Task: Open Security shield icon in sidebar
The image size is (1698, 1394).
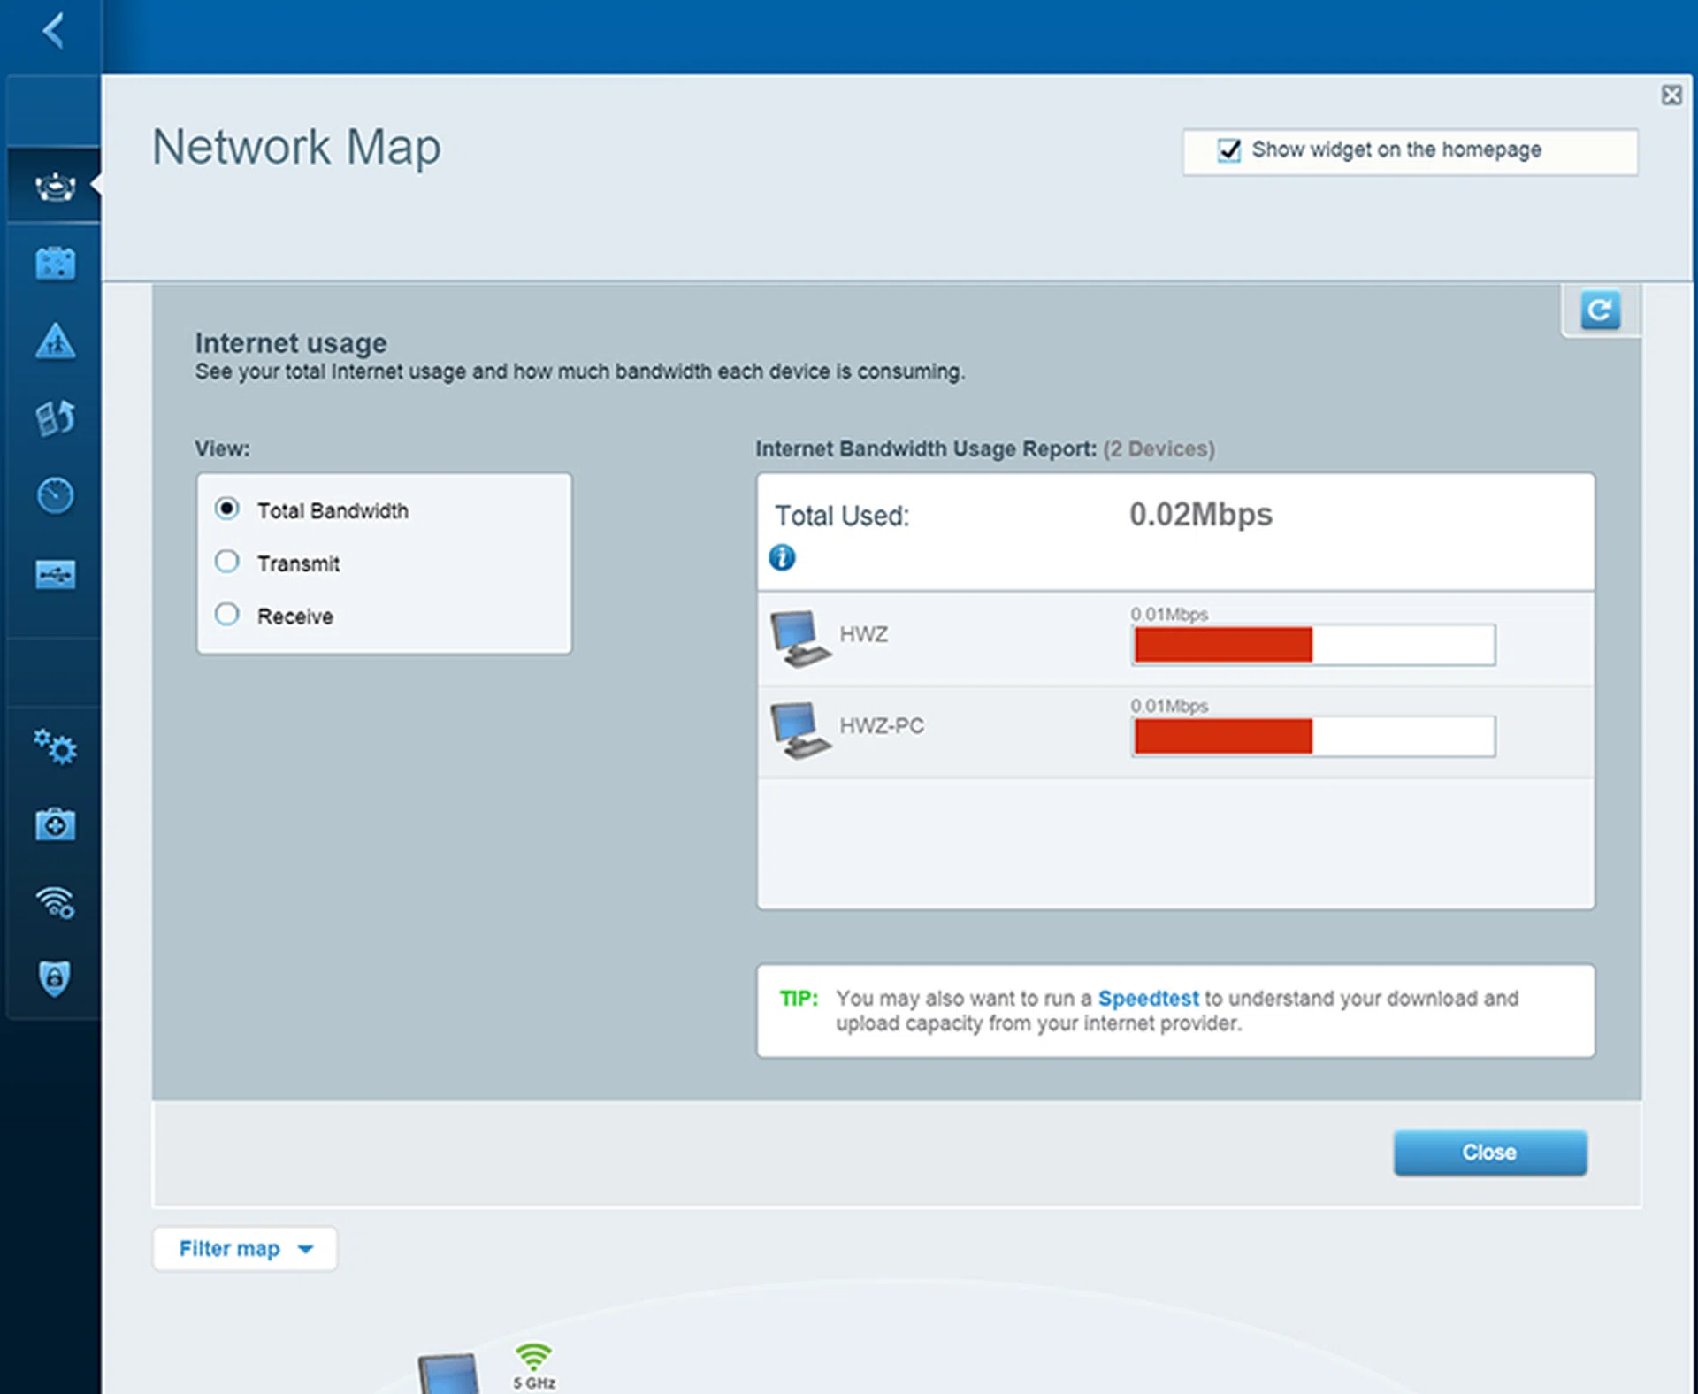Action: point(55,978)
